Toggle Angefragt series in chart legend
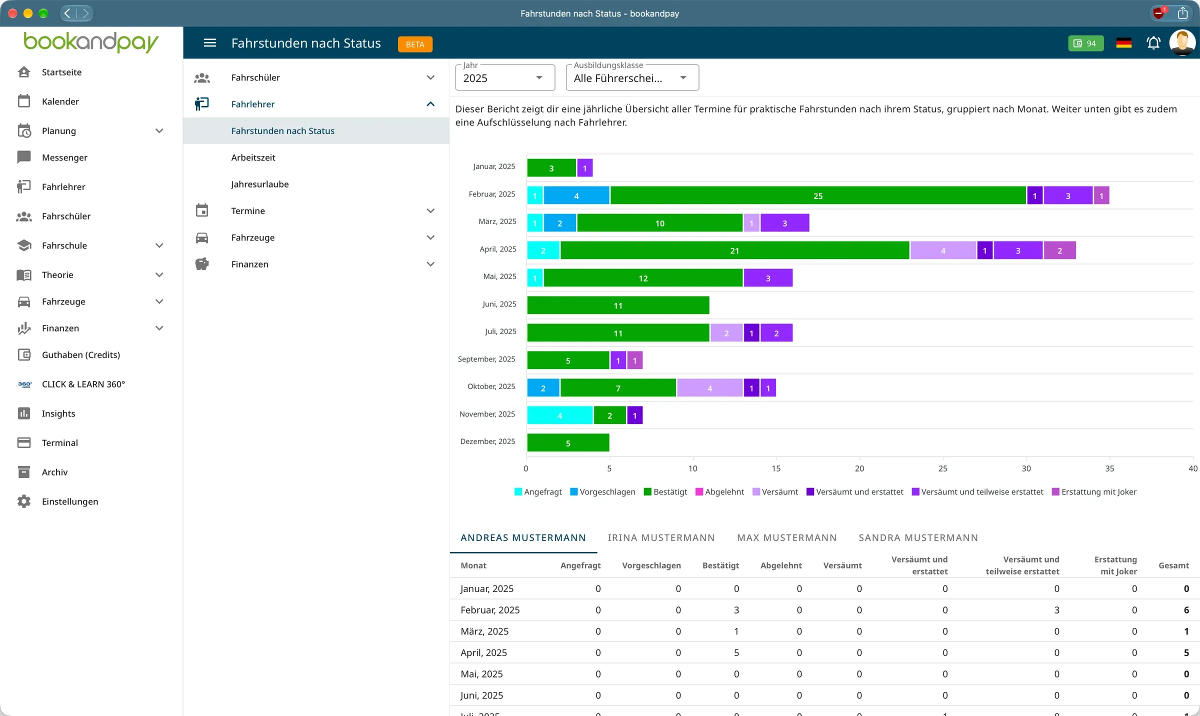The height and width of the screenshot is (716, 1200). 538,491
